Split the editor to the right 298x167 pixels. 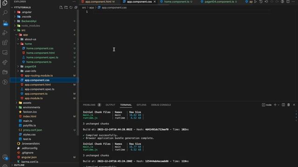pyautogui.click(x=288, y=2)
